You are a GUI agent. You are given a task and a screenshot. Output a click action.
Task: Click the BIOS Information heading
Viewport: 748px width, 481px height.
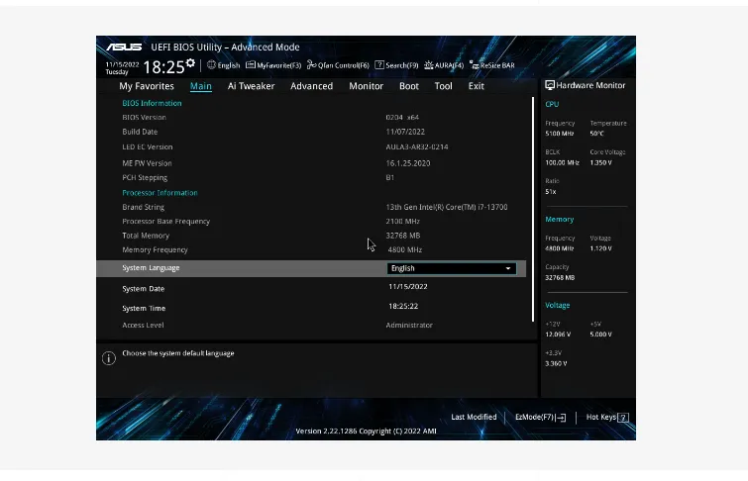pos(152,103)
